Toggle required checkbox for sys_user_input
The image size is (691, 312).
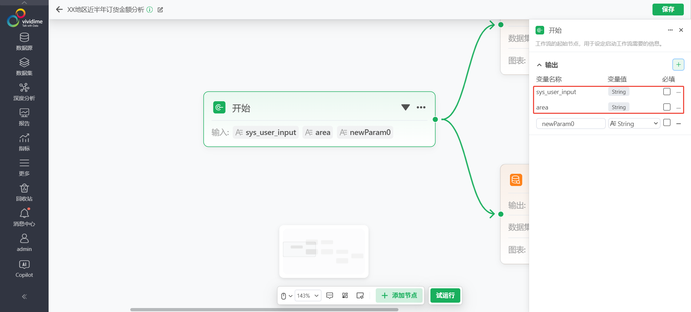pyautogui.click(x=667, y=92)
